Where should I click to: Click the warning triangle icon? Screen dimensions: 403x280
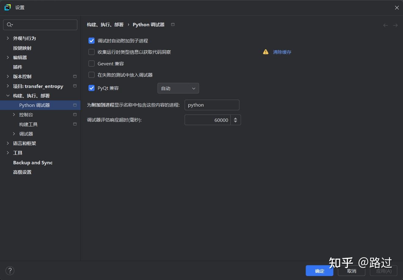pyautogui.click(x=266, y=52)
